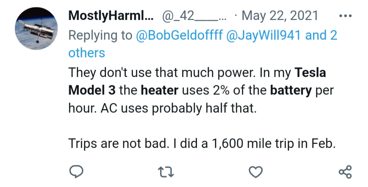Retweet this post with the retweet icon
The image size is (368, 187).
point(166,172)
